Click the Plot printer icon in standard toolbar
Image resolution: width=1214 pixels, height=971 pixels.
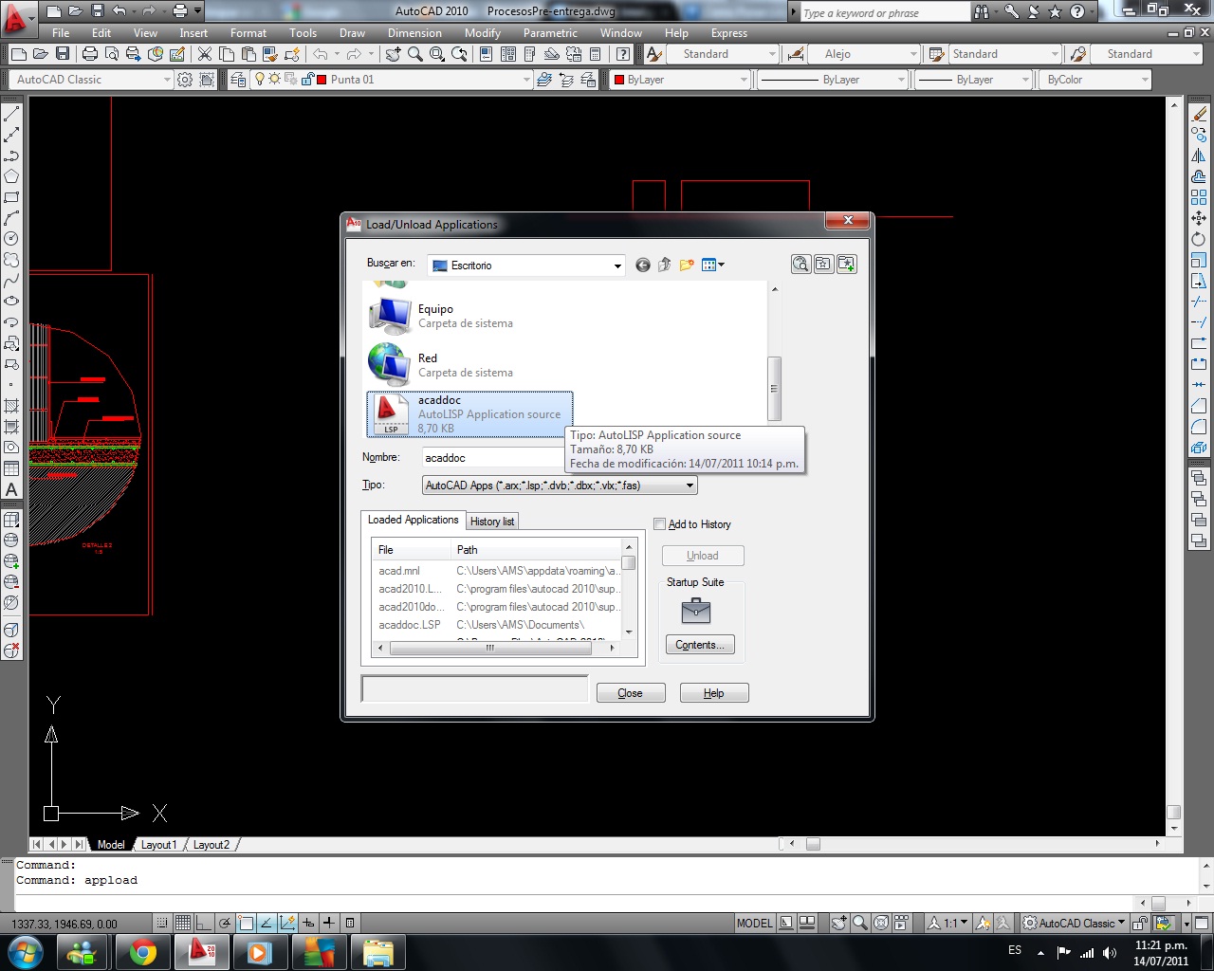pyautogui.click(x=90, y=54)
